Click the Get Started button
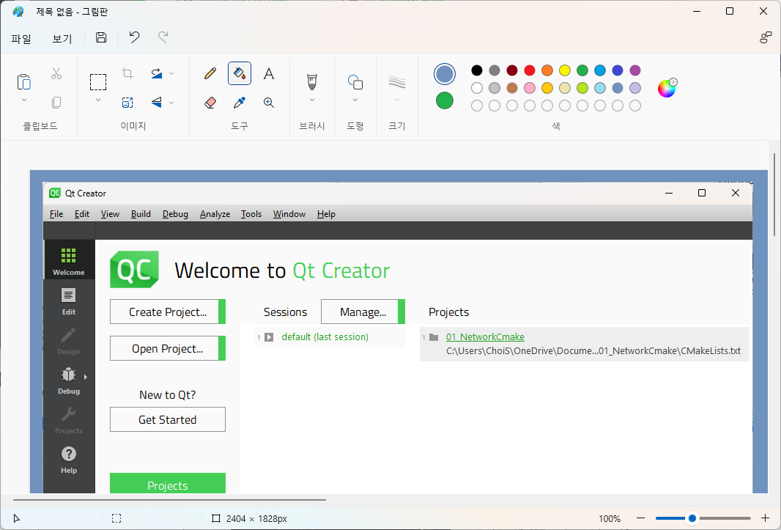Image resolution: width=781 pixels, height=530 pixels. (168, 420)
